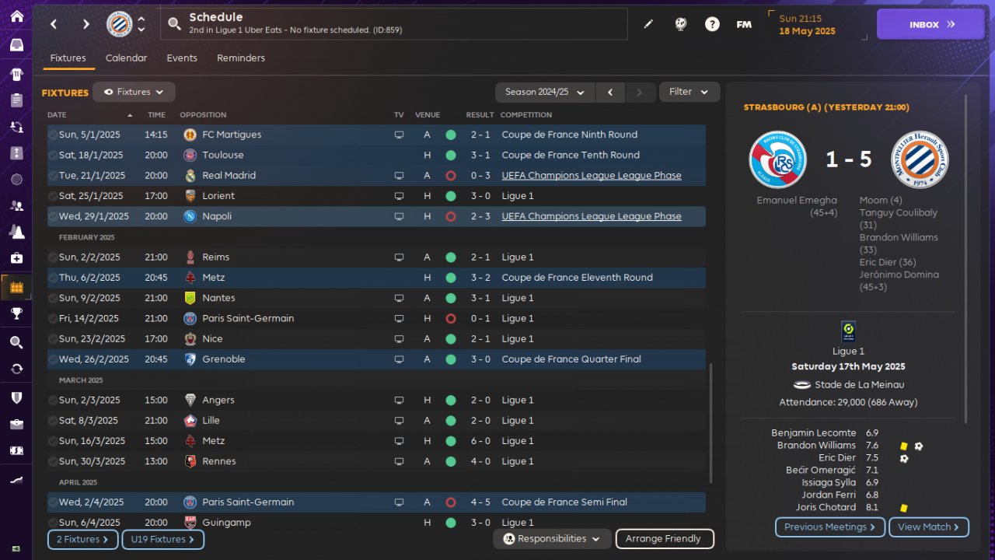Switch to the Reminders tab
Image resolution: width=995 pixels, height=560 pixels.
(x=241, y=58)
